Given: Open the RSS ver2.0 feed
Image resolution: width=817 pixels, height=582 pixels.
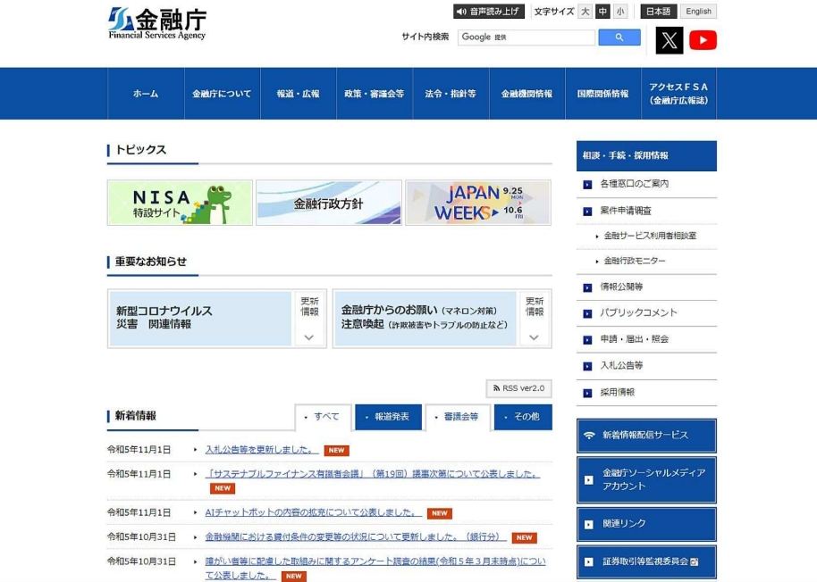Looking at the screenshot, I should [519, 387].
